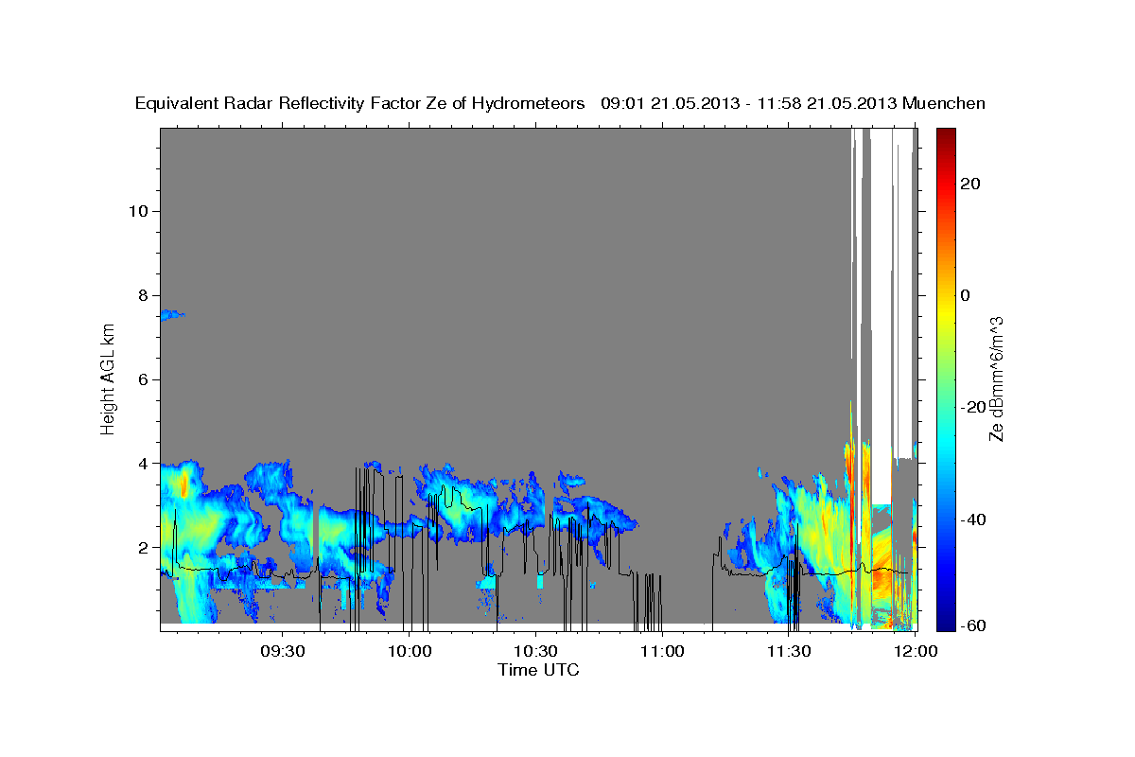The width and height of the screenshot is (1135, 757).
Task: Click the "11:30" time tick label
Action: pyautogui.click(x=789, y=651)
